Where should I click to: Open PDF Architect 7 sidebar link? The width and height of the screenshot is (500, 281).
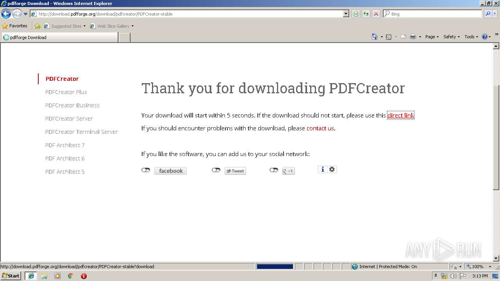tap(65, 145)
